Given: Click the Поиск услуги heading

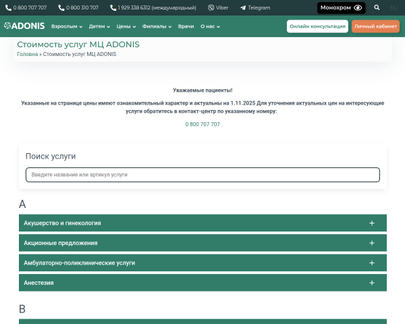Looking at the screenshot, I should (51, 157).
